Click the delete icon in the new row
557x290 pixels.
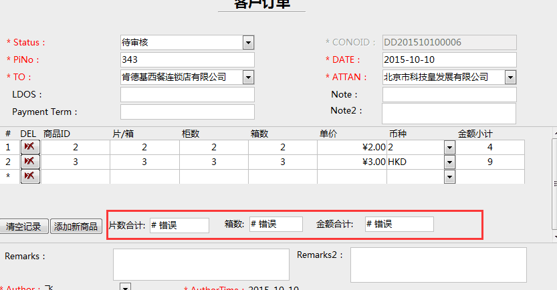coord(30,176)
